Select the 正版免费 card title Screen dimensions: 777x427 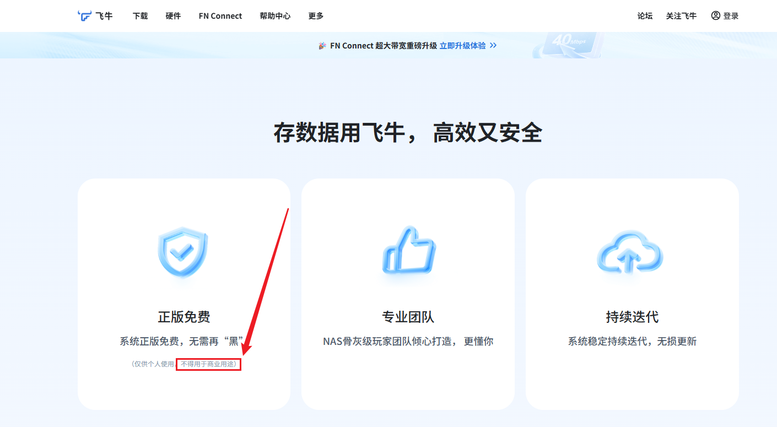coord(184,317)
